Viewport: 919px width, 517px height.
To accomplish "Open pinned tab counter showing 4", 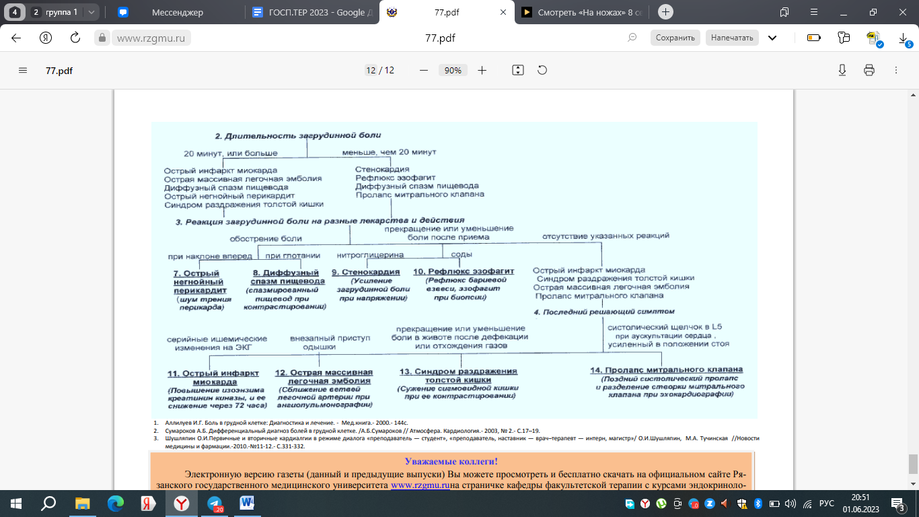I will [14, 12].
